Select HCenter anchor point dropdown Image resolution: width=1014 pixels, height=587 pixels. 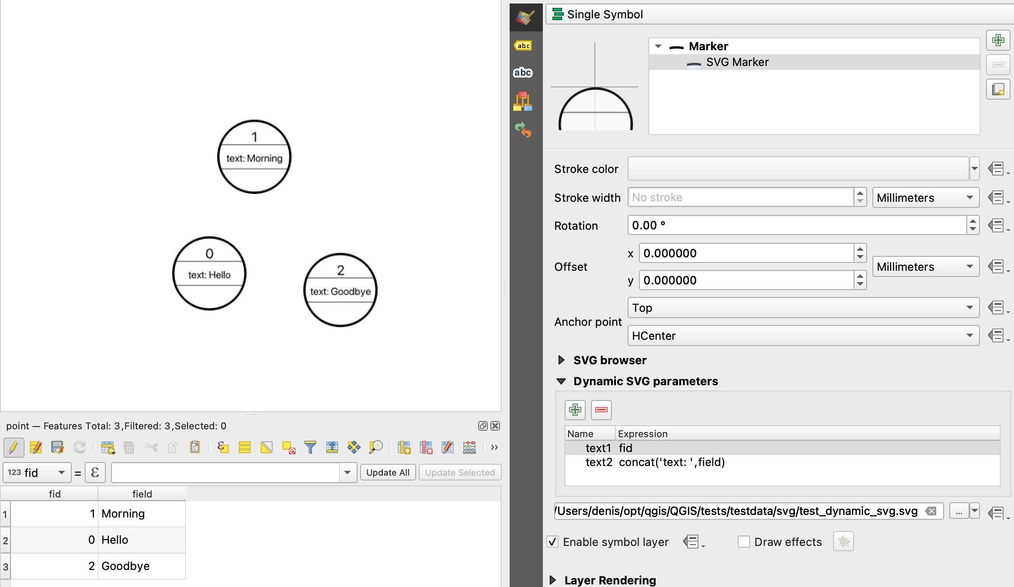[x=801, y=336]
